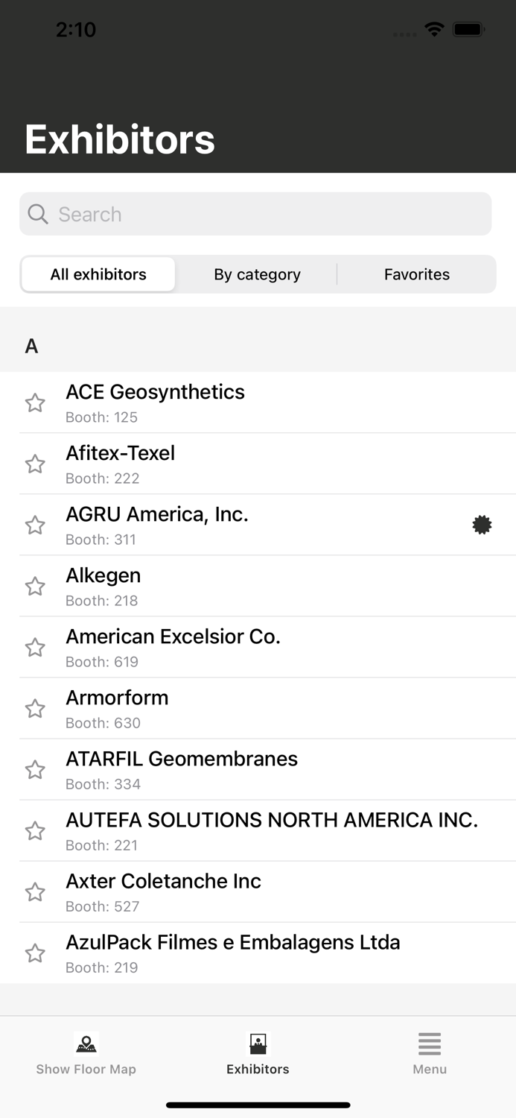Viewport: 516px width, 1118px height.
Task: Select the All exhibitors segment
Action: pos(98,274)
